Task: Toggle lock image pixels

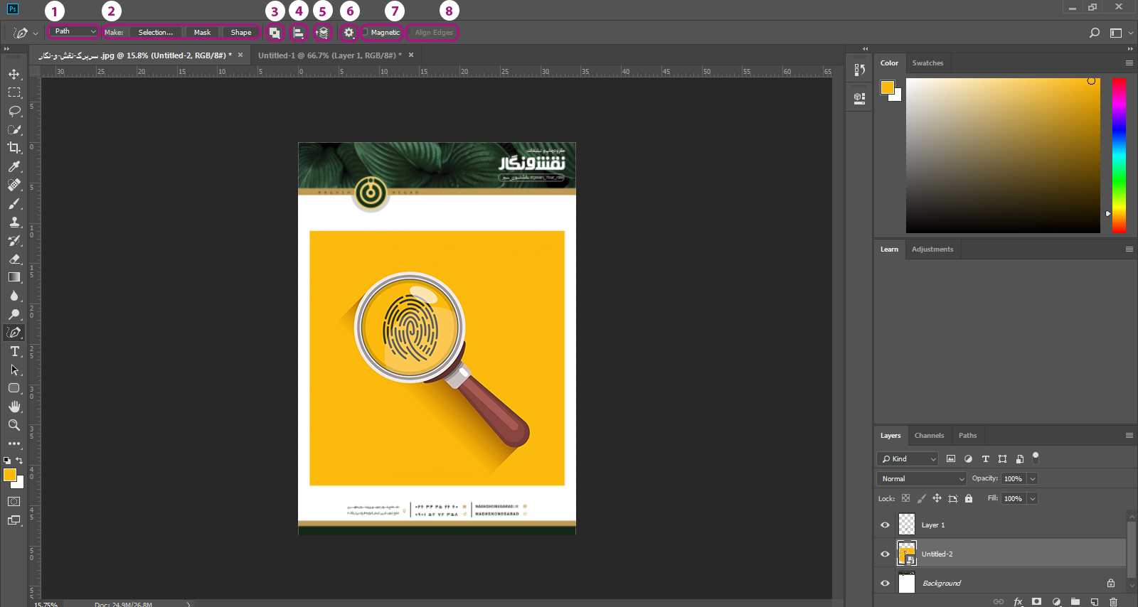Action: point(922,498)
